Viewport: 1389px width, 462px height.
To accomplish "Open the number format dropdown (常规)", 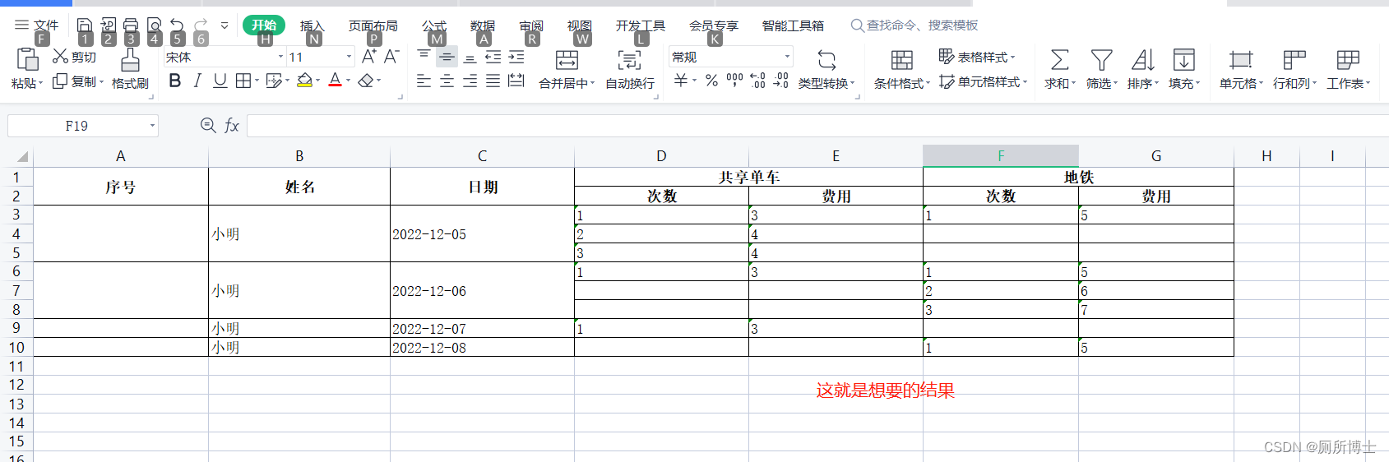I will tap(787, 57).
